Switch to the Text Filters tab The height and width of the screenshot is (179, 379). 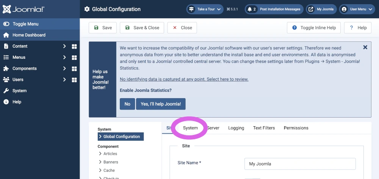pyautogui.click(x=264, y=128)
